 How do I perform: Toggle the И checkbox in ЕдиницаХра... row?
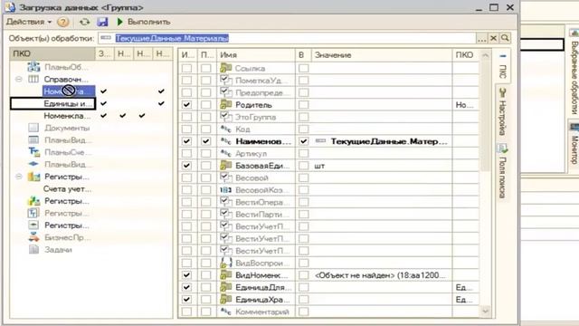click(187, 300)
